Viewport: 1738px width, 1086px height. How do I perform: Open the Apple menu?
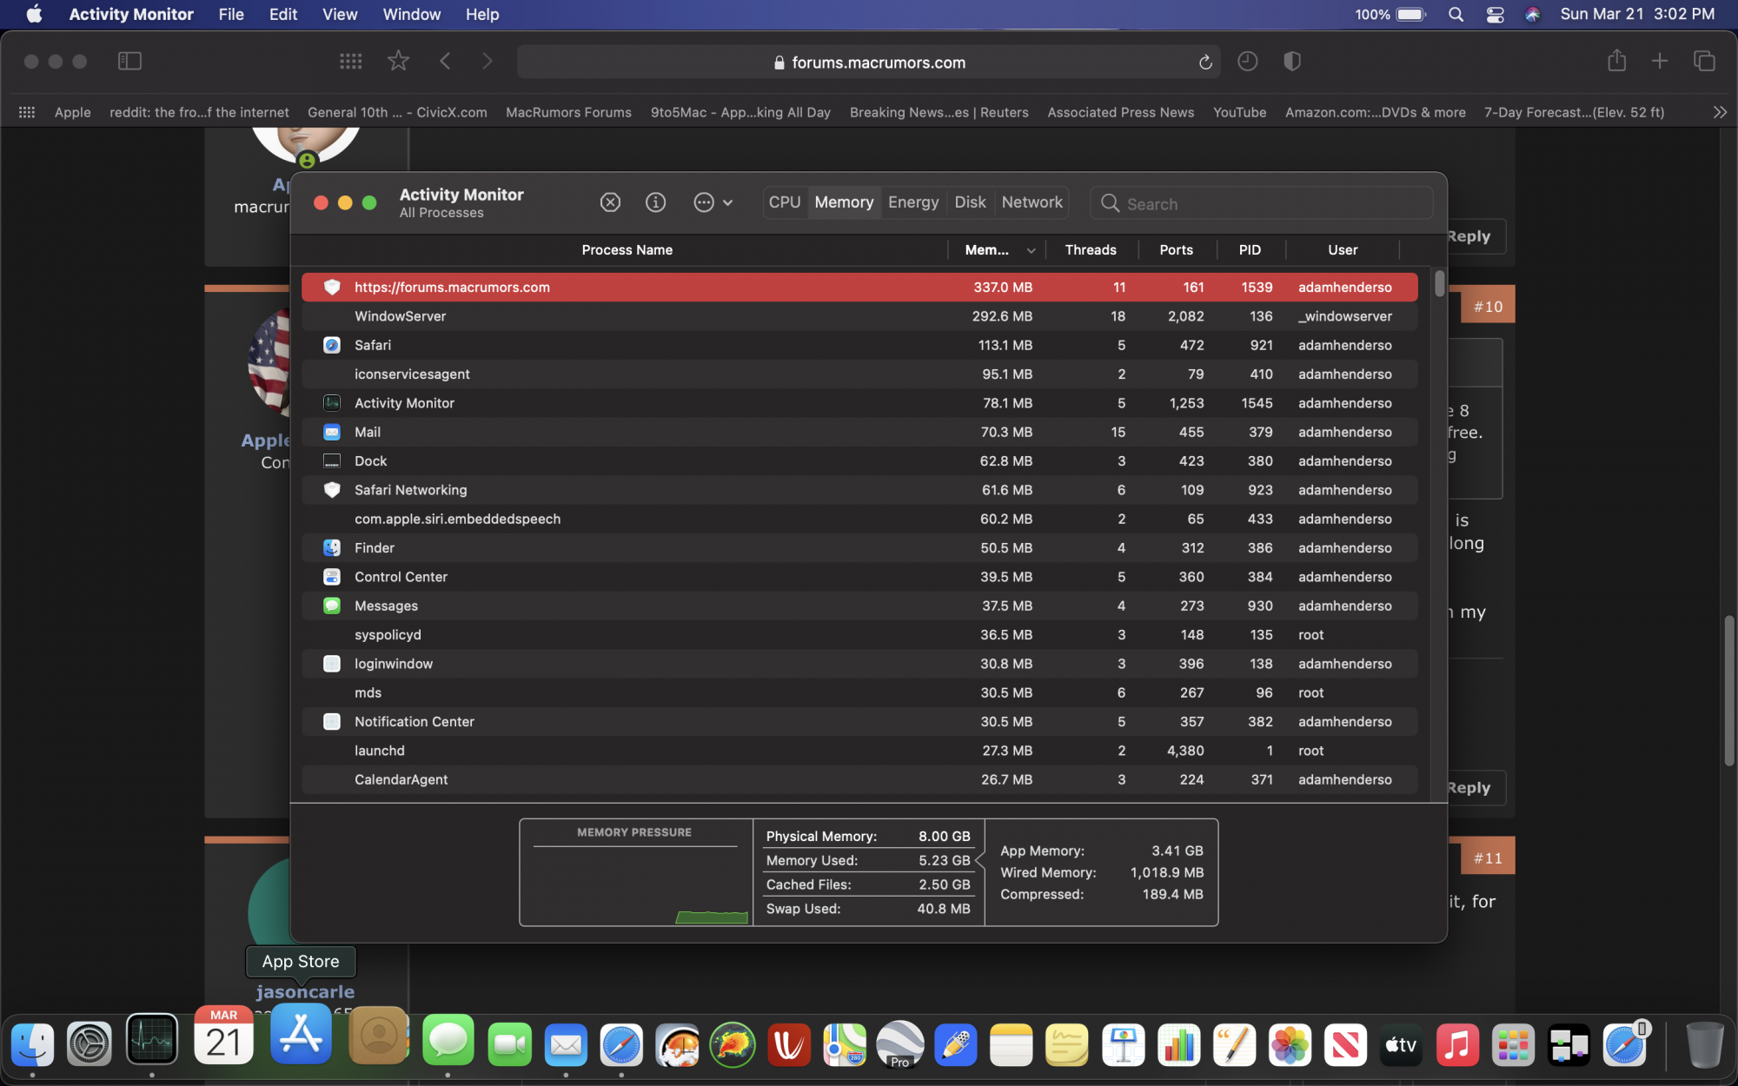coord(34,14)
